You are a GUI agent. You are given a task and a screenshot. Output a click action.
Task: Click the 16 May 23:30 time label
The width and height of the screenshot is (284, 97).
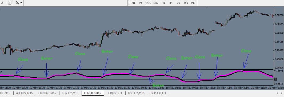(54, 88)
